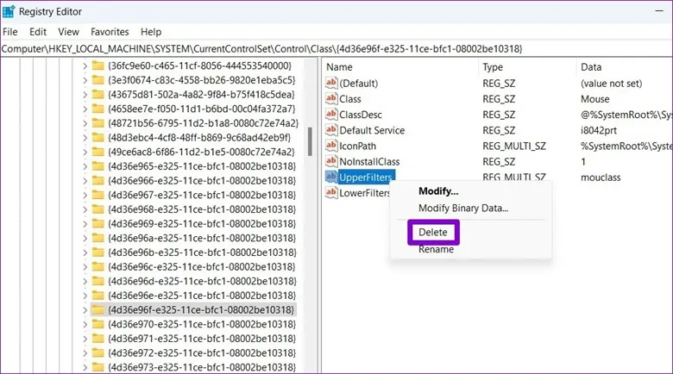Viewport: 673px width, 374px height.
Task: Select Modify Binary Data... option
Action: point(462,208)
